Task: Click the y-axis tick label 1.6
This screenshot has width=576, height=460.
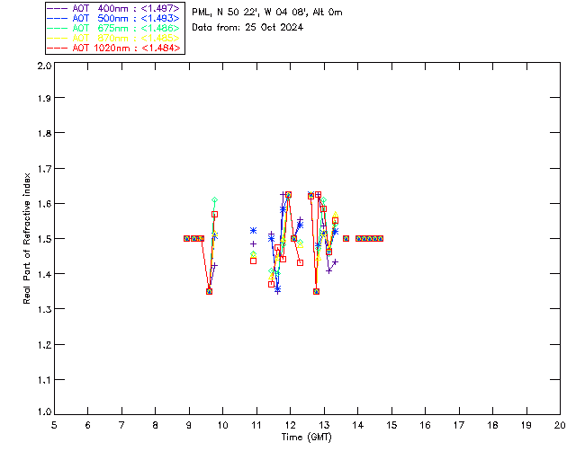Action: (44, 204)
